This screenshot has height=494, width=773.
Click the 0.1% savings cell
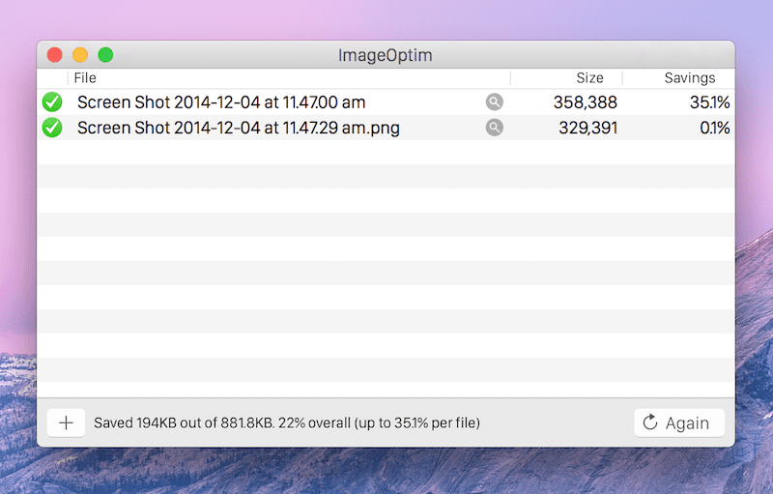715,129
